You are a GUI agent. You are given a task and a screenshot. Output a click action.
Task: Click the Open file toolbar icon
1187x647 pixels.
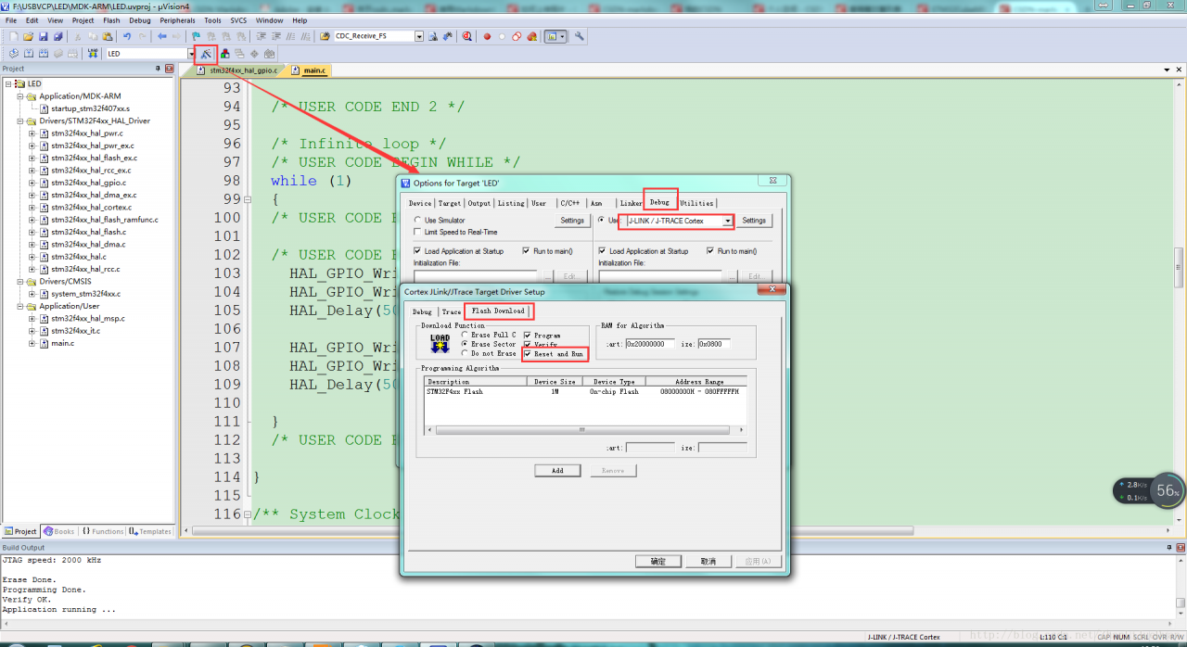coord(28,36)
